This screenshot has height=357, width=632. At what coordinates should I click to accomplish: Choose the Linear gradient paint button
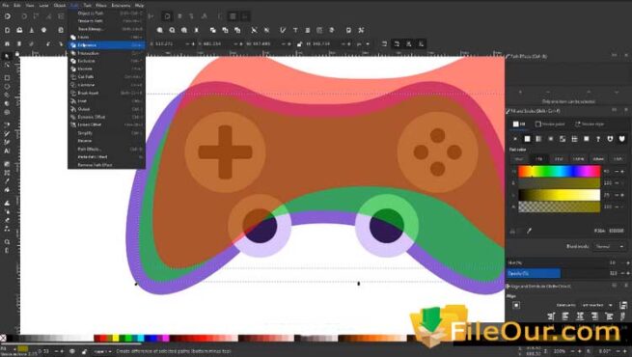coord(538,139)
